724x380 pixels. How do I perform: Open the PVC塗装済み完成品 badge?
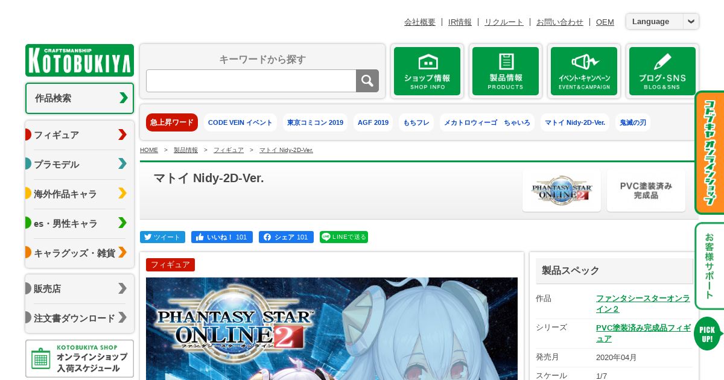pos(646,191)
